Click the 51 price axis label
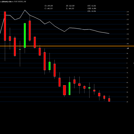This screenshot has width=134, height=134. pos(127,97)
